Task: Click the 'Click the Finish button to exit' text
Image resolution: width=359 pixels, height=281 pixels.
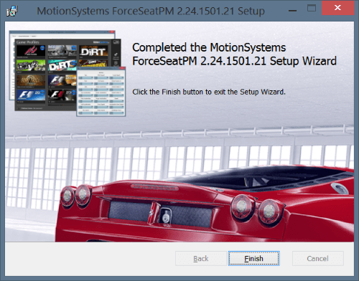Action: pyautogui.click(x=209, y=92)
